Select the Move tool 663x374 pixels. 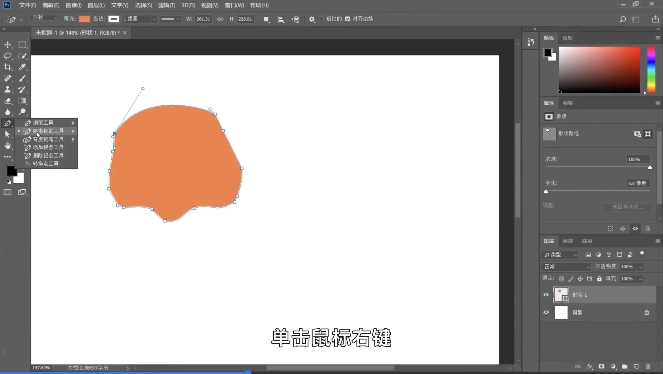point(8,45)
